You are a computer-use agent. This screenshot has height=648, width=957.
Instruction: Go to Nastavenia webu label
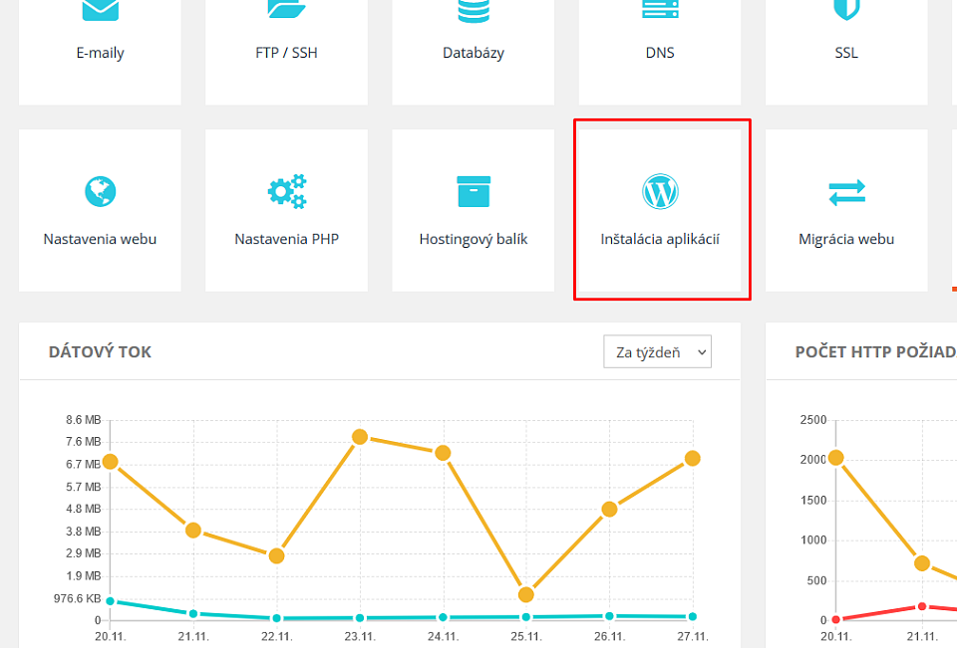pyautogui.click(x=100, y=239)
